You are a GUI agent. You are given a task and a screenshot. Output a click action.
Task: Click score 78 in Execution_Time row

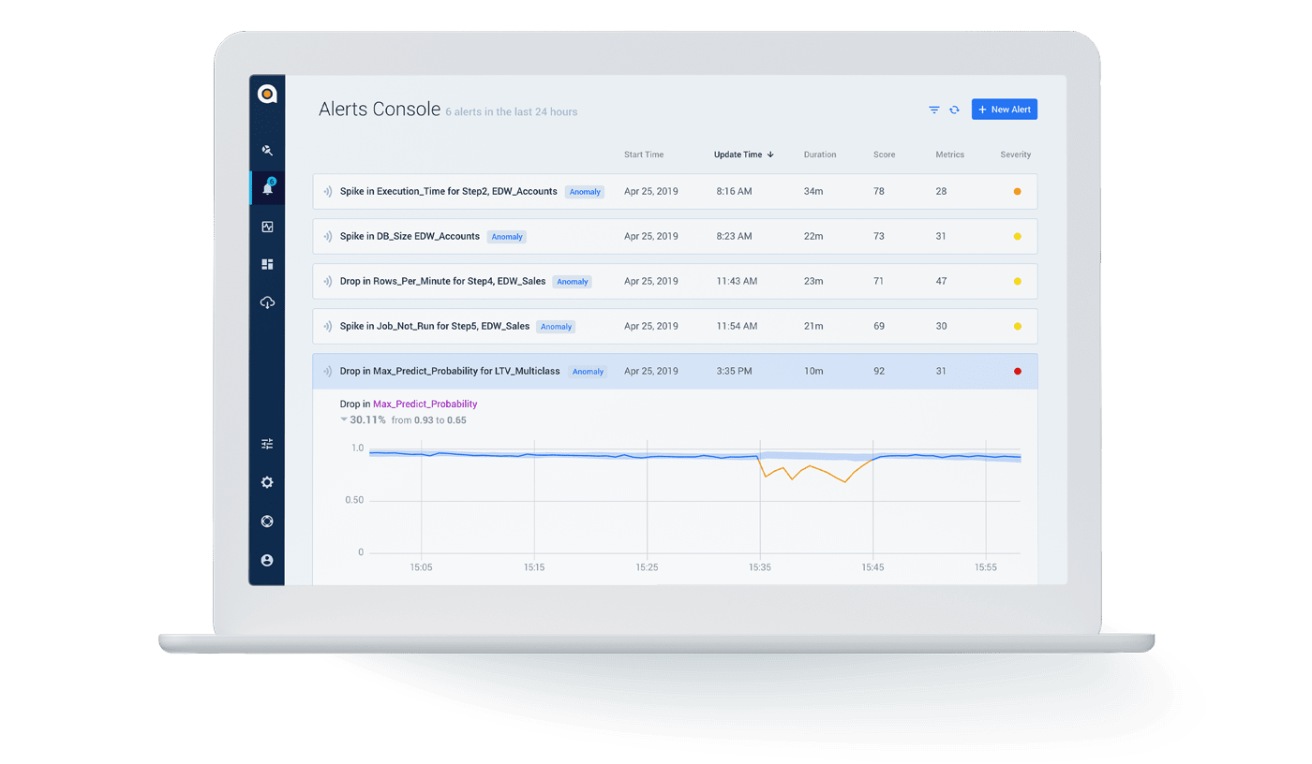click(x=879, y=191)
